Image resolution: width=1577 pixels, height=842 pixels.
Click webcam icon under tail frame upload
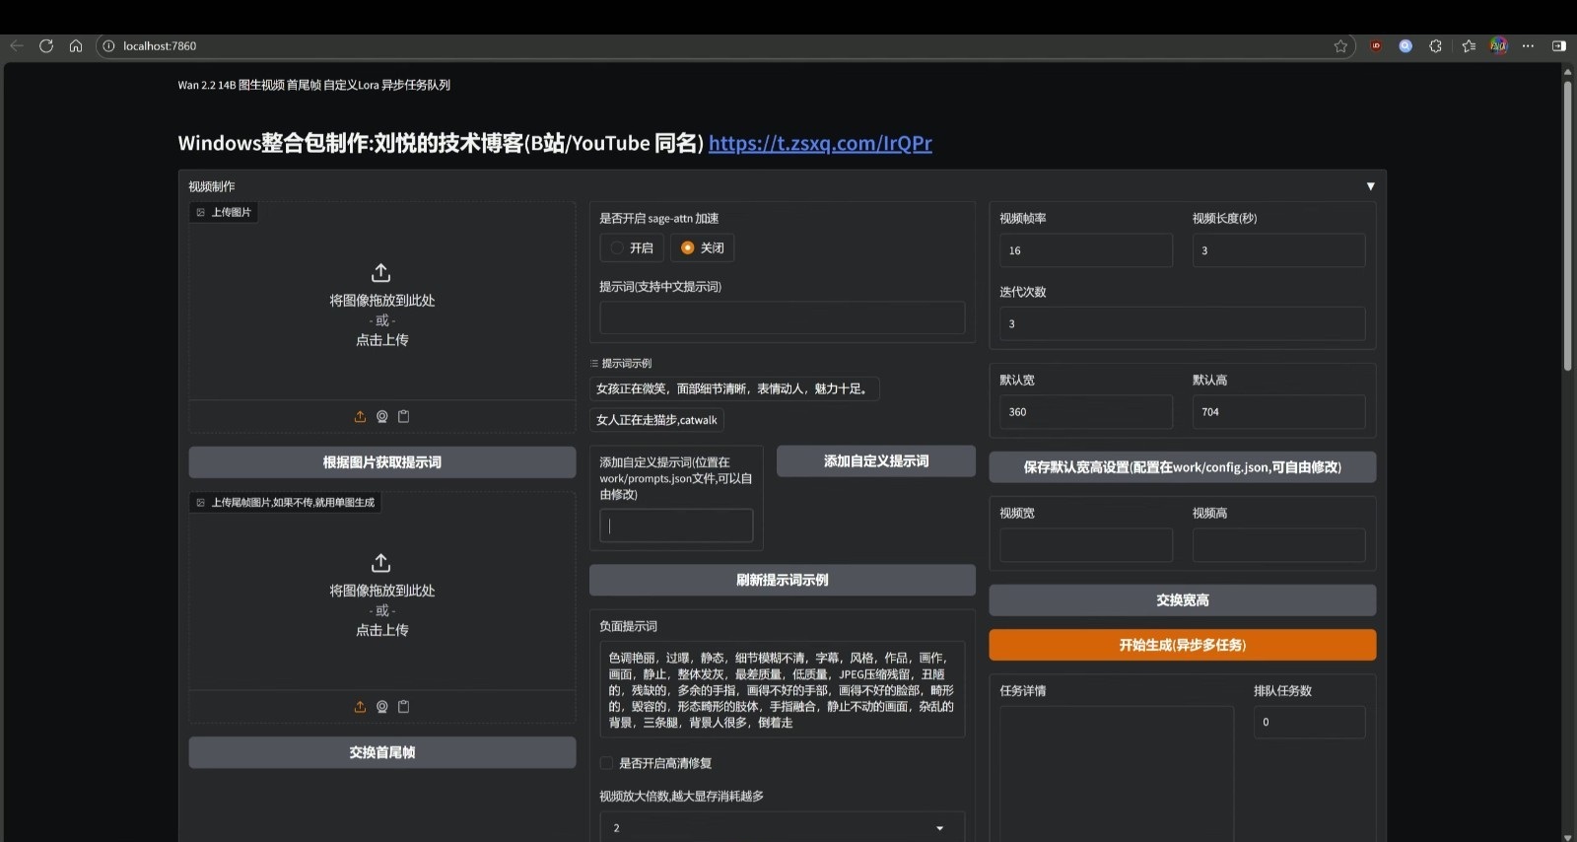(381, 707)
